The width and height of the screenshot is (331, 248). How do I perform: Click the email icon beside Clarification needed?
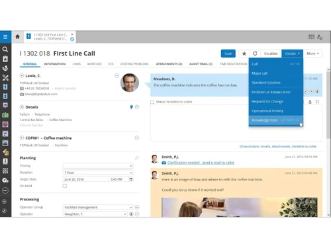point(164,163)
